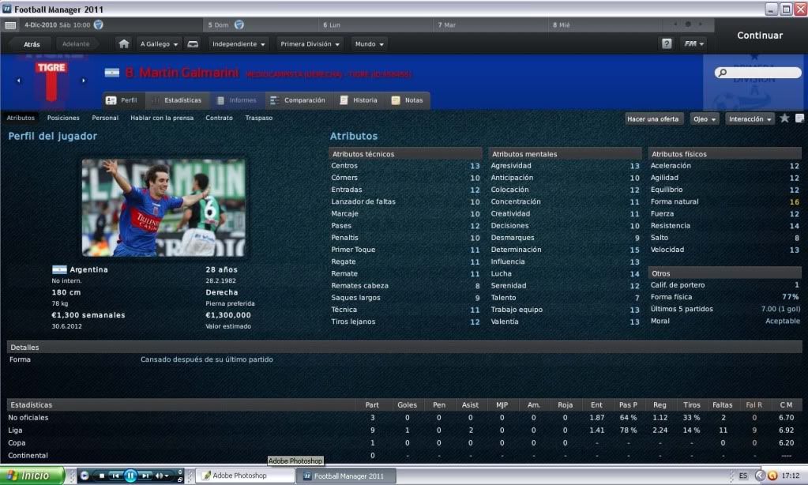Click the Windows Media Player logo icon
808x485 pixels.
point(84,476)
